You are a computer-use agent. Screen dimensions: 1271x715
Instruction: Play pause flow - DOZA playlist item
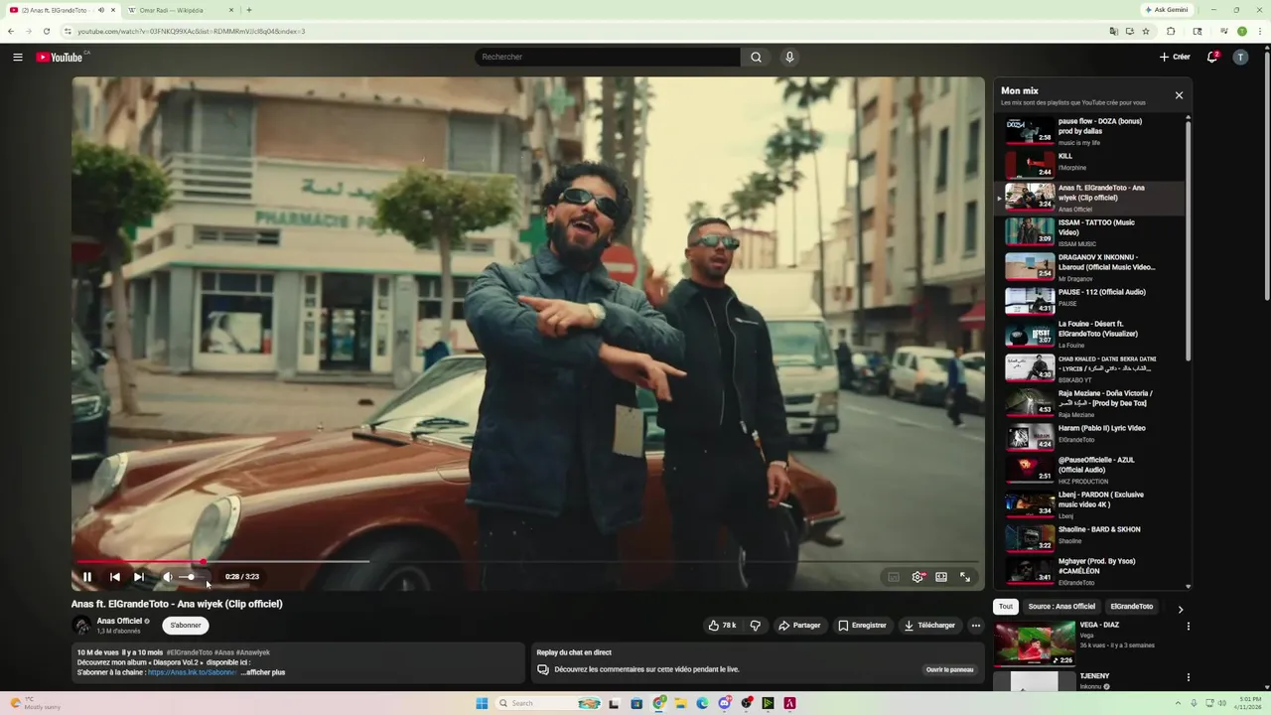(x=1089, y=131)
